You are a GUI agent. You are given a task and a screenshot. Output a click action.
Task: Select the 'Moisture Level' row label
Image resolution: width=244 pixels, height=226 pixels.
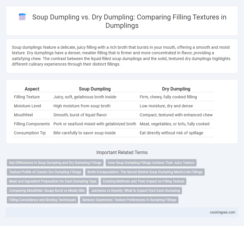(27, 106)
